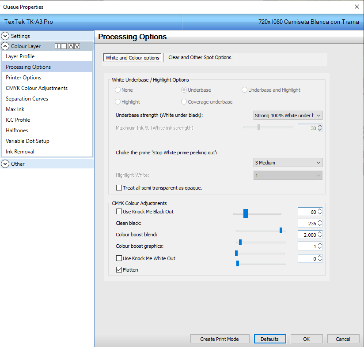Switch to White and Colour options tab

click(133, 58)
